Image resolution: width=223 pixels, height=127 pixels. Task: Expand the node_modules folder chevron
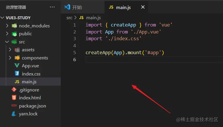7,26
